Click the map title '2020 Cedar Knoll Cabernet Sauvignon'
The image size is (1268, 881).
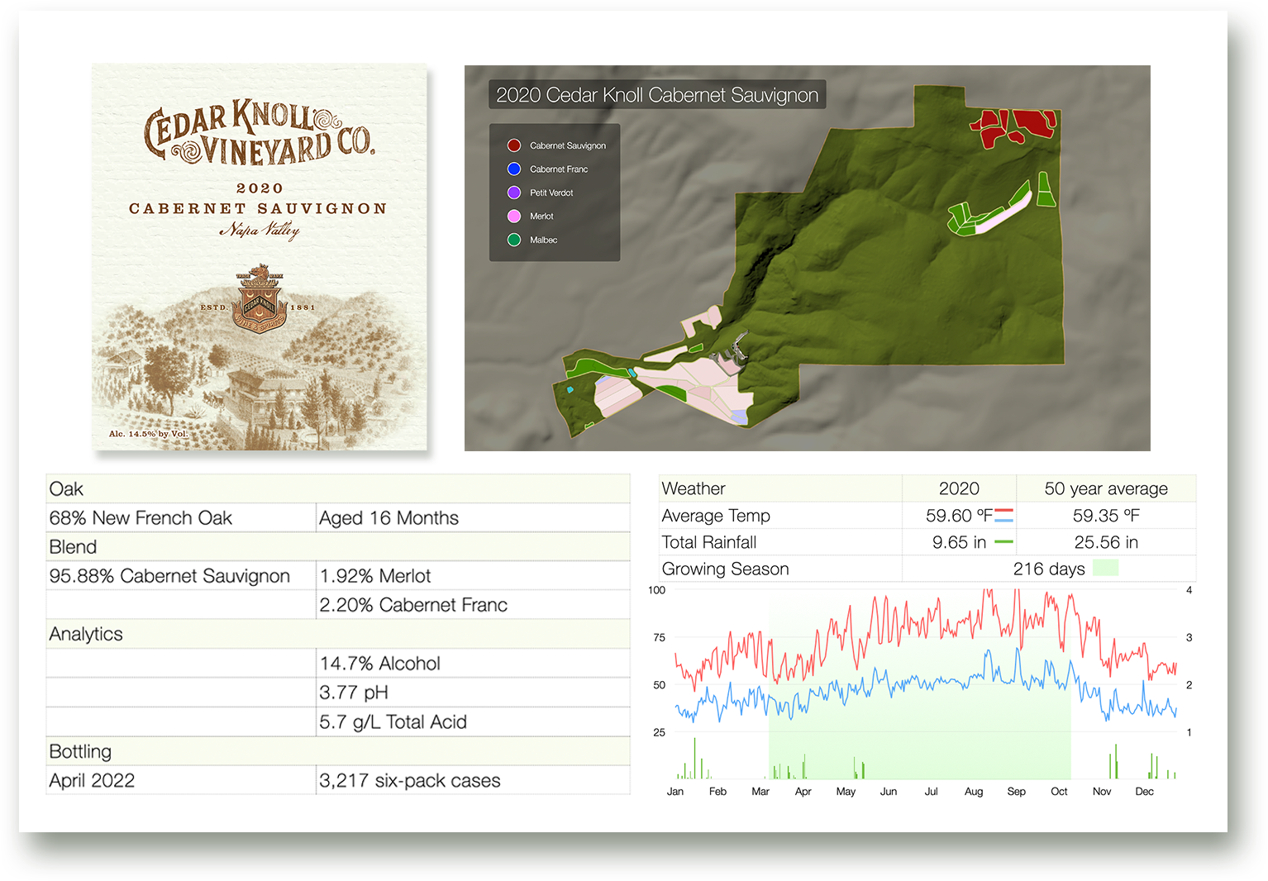click(x=657, y=95)
